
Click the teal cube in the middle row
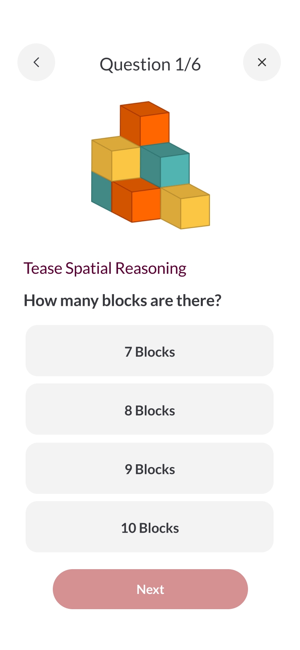pyautogui.click(x=165, y=165)
